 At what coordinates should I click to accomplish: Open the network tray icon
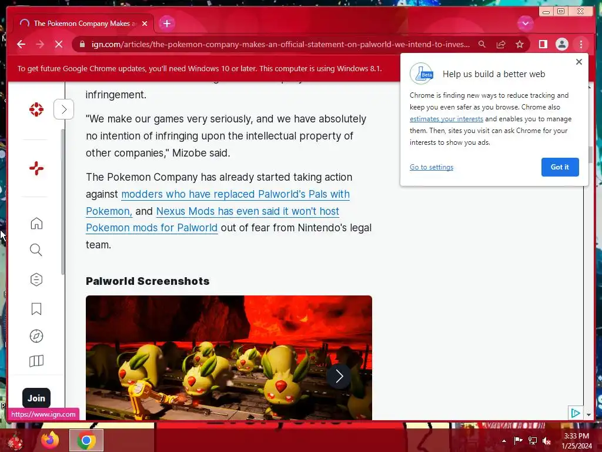[x=533, y=441]
